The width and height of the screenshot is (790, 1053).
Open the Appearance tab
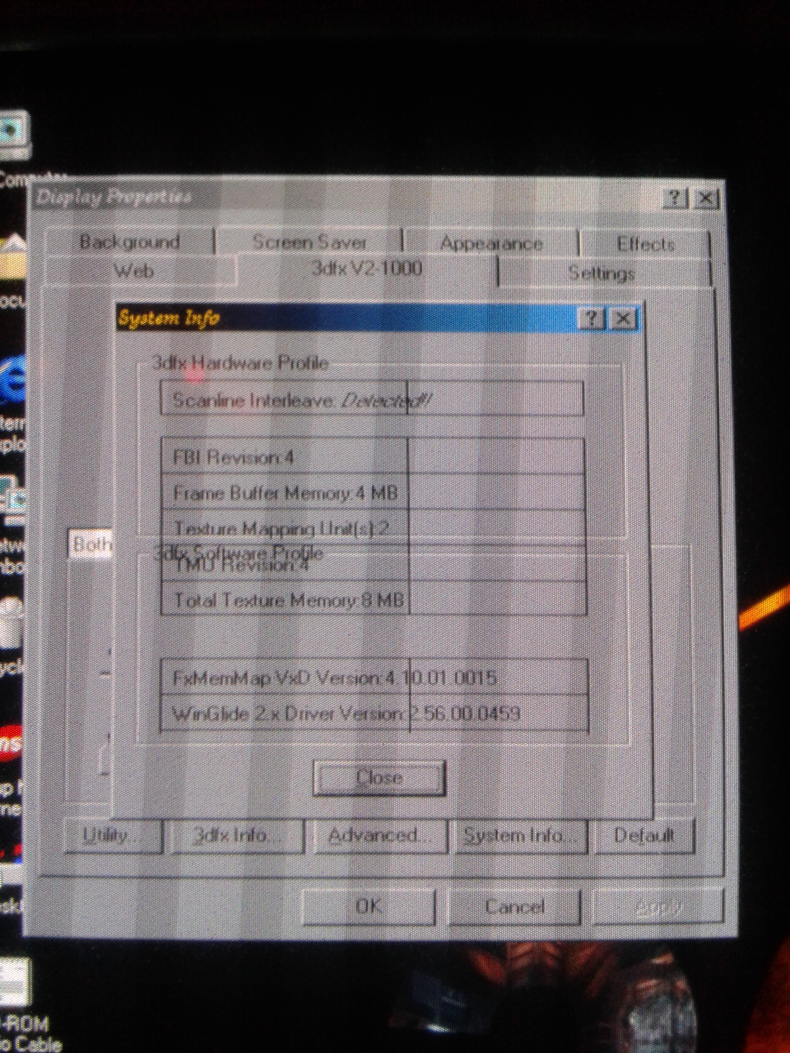click(x=491, y=243)
